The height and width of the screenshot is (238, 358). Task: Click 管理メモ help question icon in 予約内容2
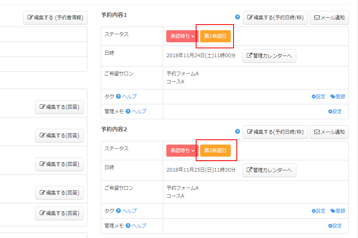[128, 226]
